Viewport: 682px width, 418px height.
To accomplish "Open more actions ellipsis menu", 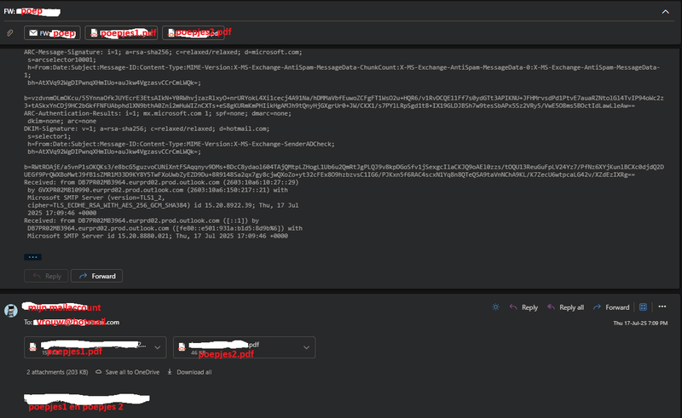I will click(x=662, y=306).
